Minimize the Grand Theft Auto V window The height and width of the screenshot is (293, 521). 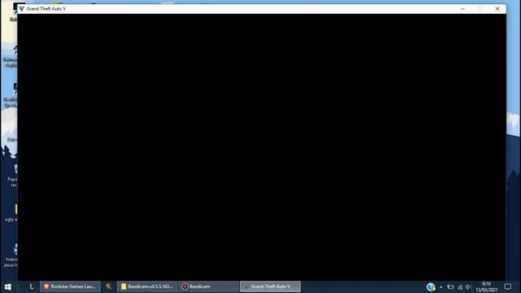click(x=462, y=9)
